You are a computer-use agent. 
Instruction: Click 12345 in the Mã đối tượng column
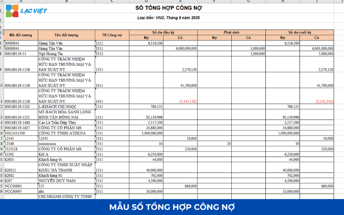click(21, 138)
